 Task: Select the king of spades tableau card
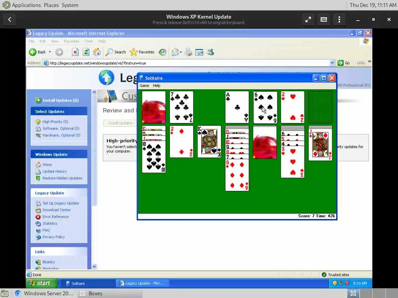pos(209,142)
